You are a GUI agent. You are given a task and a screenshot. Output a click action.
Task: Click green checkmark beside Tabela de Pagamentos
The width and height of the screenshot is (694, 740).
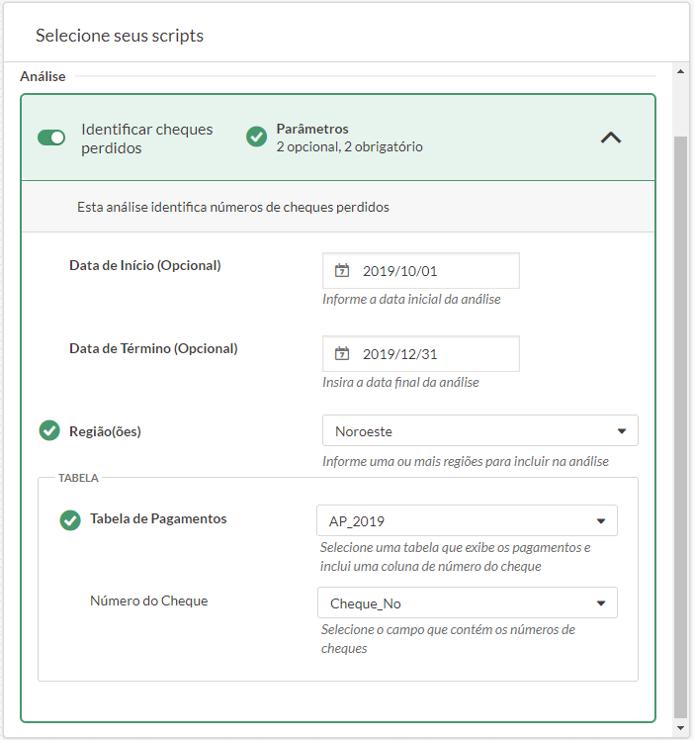pyautogui.click(x=70, y=519)
